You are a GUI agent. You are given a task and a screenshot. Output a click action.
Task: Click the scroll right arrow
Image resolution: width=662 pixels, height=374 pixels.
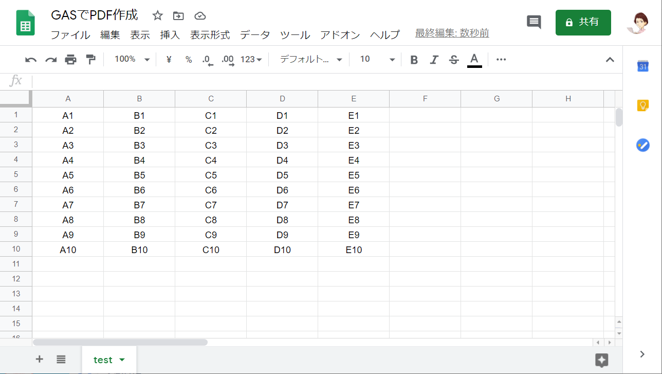click(x=609, y=342)
